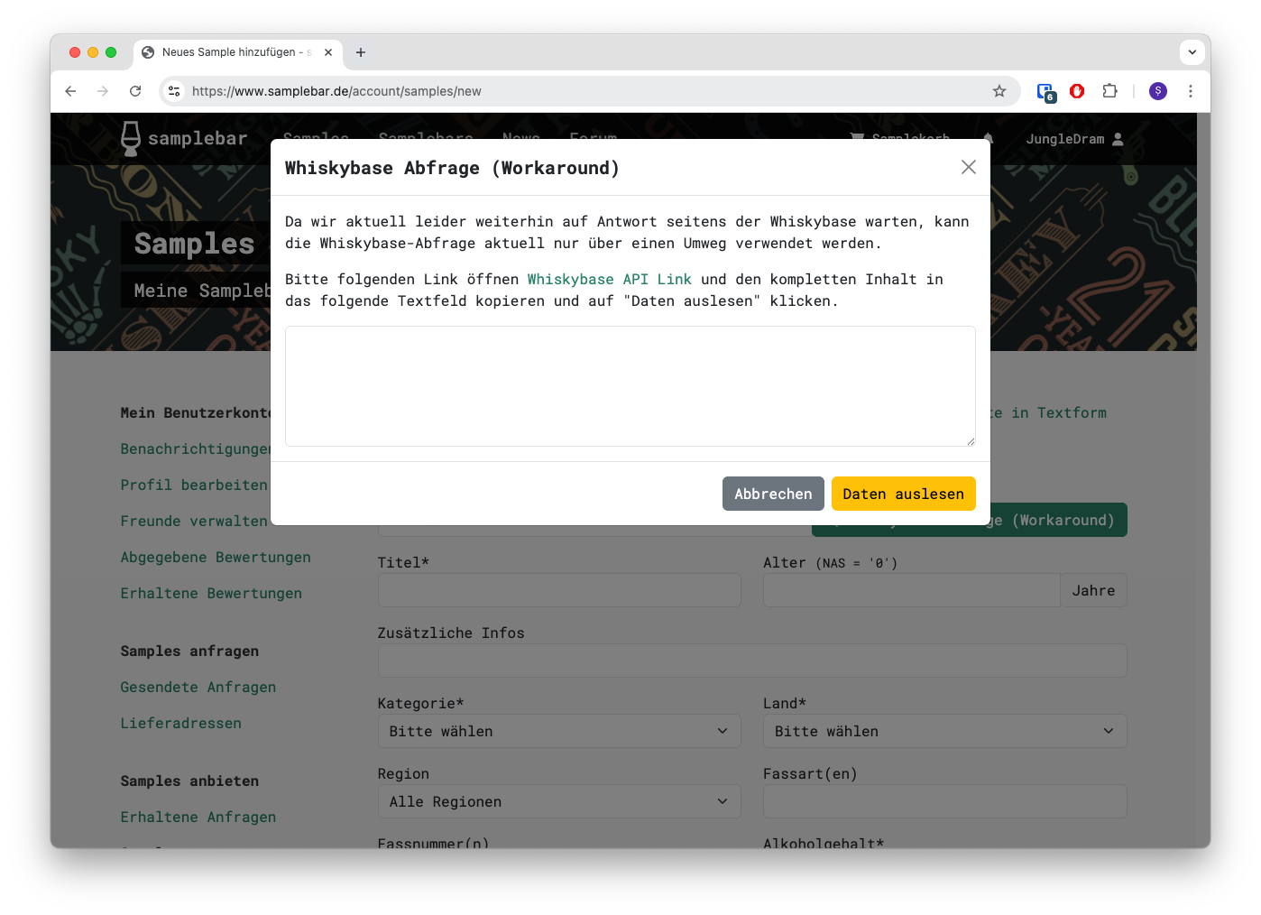
Task: Expand the Land dropdown
Action: click(943, 731)
